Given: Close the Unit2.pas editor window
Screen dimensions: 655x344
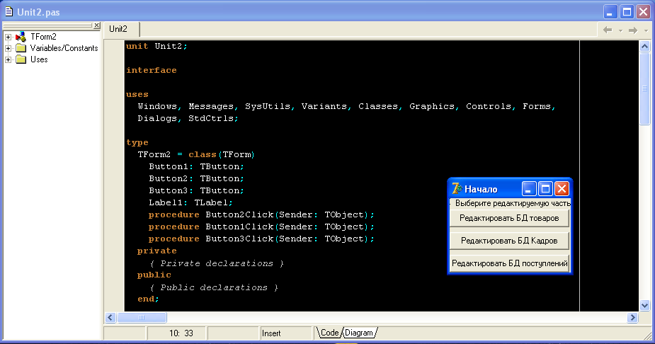Looking at the screenshot, I should [x=643, y=12].
